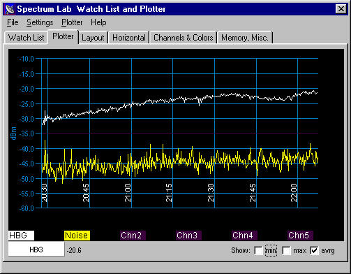Go to the Channels & Colors tab
Image resolution: width=351 pixels, height=274 pixels.
[184, 38]
